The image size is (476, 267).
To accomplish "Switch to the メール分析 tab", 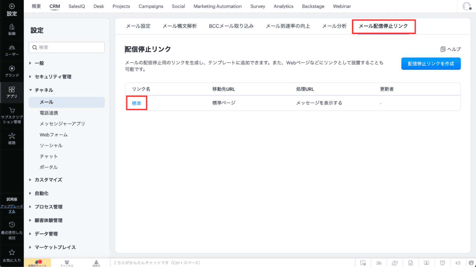I will (334, 26).
